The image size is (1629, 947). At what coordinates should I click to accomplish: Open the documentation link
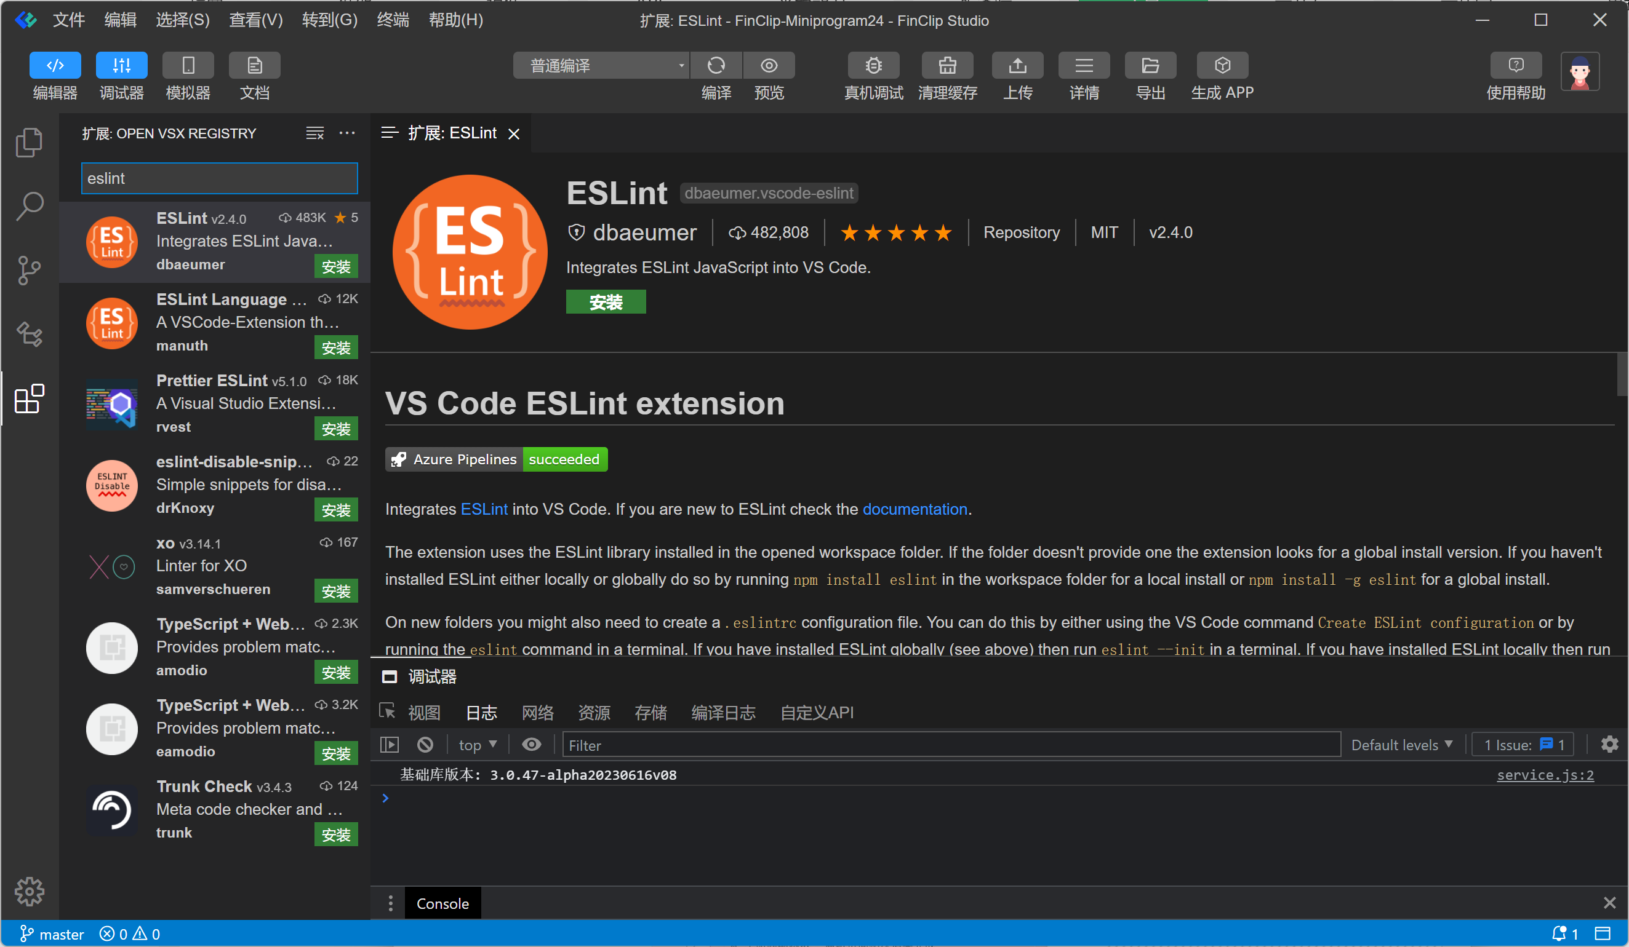pos(914,509)
